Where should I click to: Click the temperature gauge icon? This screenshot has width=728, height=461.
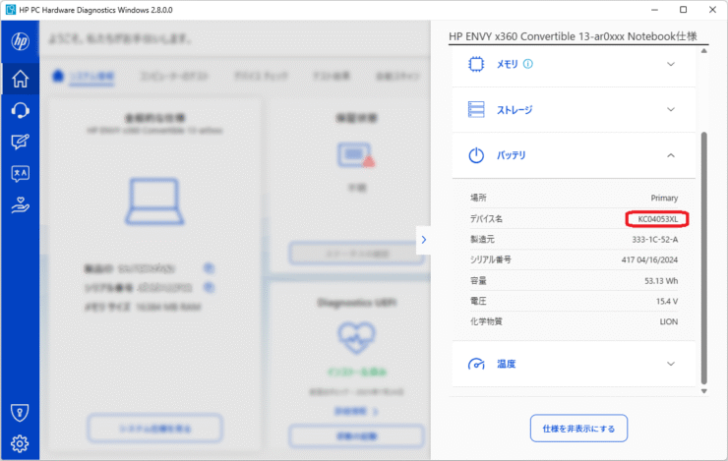tap(476, 364)
